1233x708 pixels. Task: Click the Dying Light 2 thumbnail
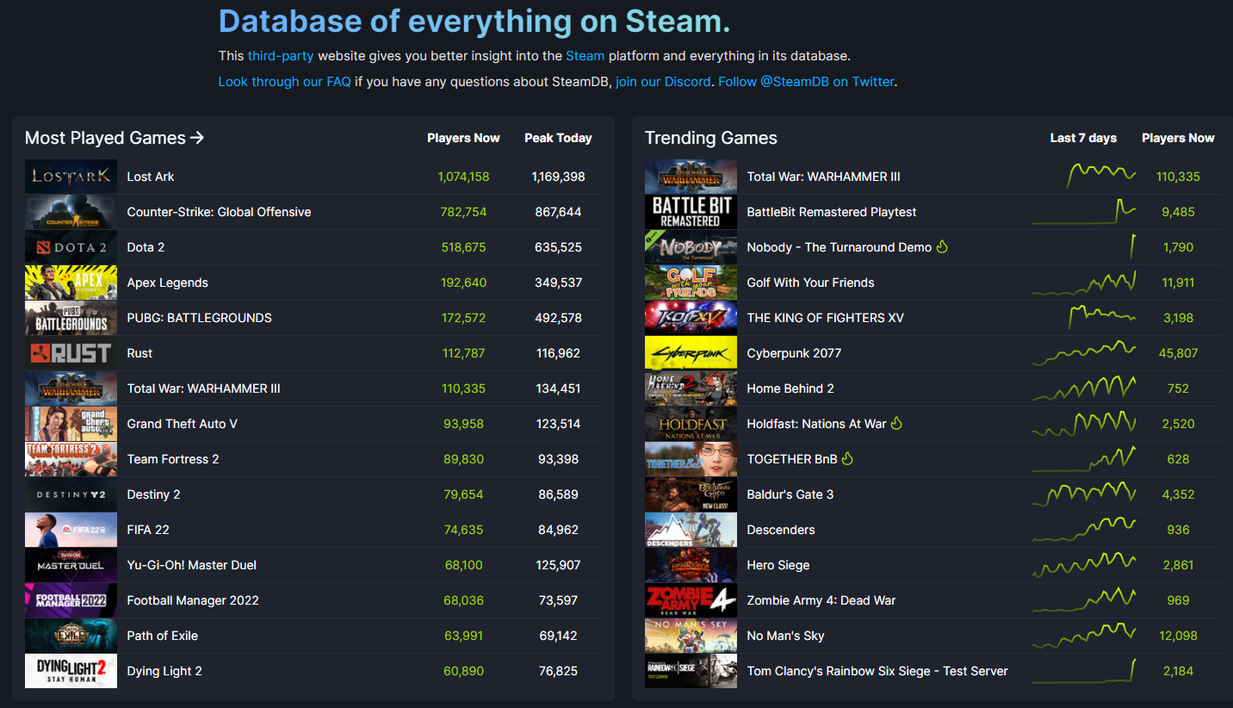pos(71,671)
